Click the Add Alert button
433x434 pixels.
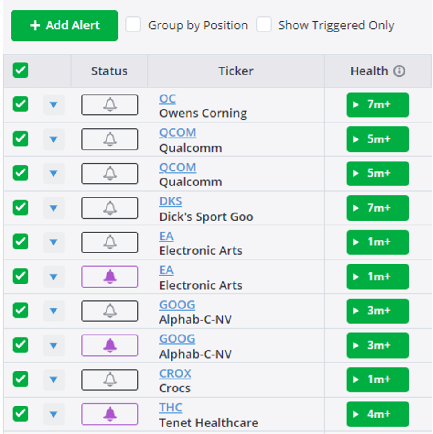click(64, 25)
